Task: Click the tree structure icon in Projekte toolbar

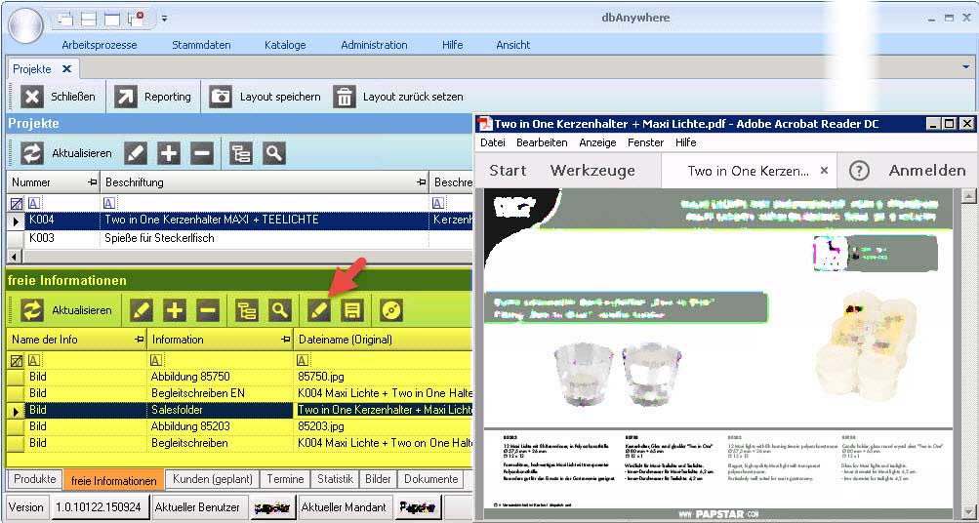Action: (x=241, y=153)
